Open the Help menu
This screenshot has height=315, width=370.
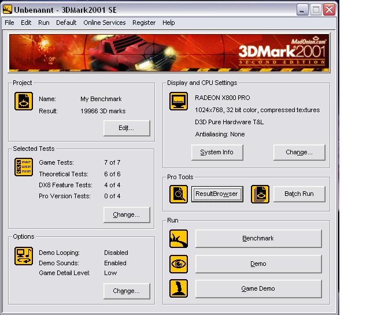tap(169, 23)
